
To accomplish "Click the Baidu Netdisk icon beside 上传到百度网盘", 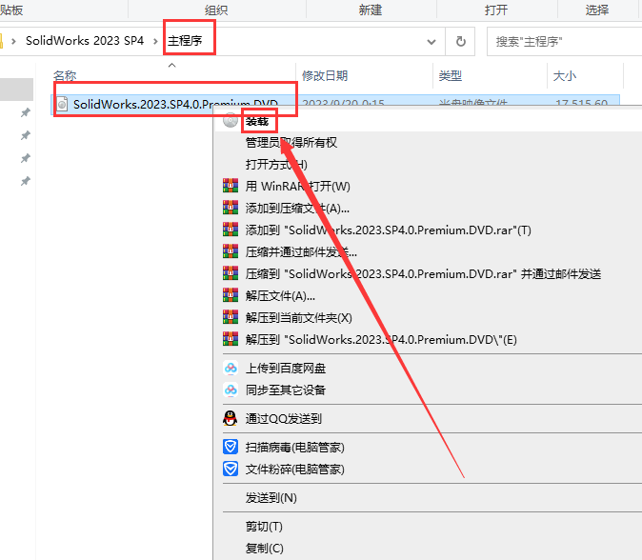I will coord(231,368).
